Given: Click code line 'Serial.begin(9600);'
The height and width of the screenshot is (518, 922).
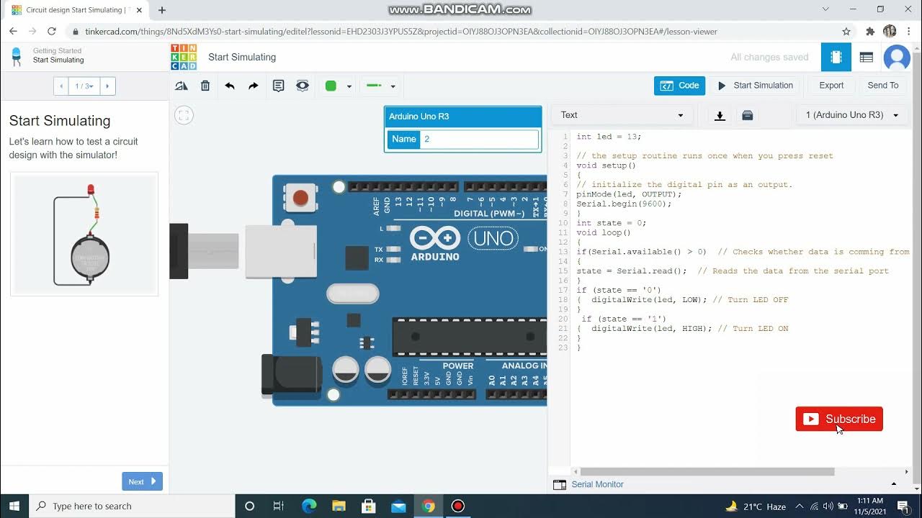Looking at the screenshot, I should [x=624, y=204].
